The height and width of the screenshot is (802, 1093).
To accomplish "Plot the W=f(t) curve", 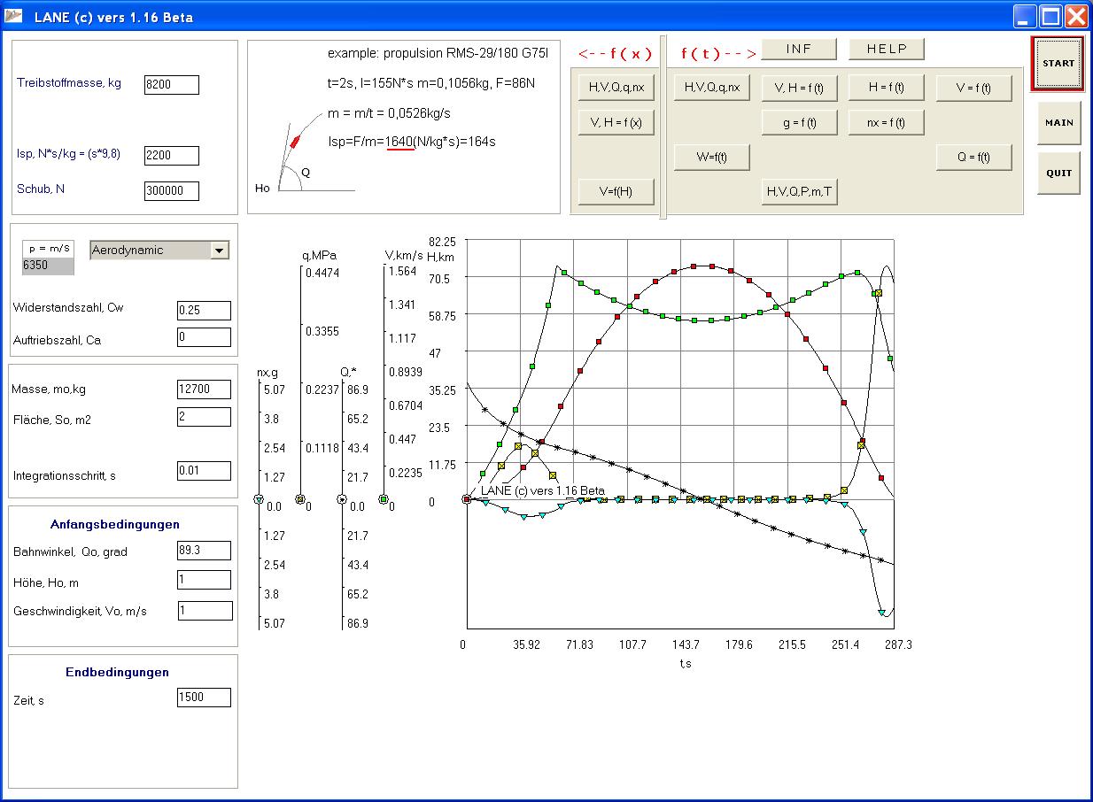I will [711, 158].
